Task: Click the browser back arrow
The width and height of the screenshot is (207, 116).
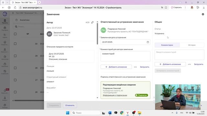Action: point(3,8)
